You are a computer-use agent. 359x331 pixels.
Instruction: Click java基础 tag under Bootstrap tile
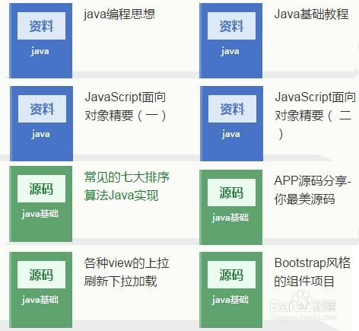230,300
